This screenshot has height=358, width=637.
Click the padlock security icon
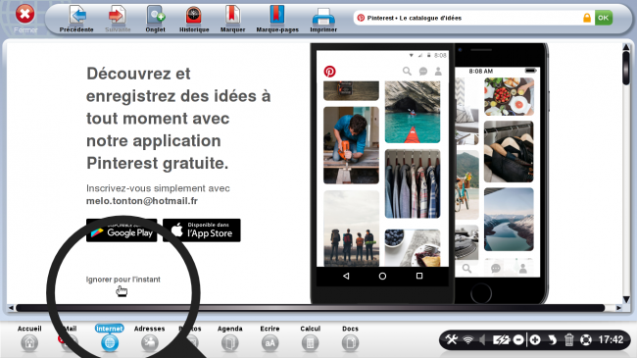[x=587, y=18]
